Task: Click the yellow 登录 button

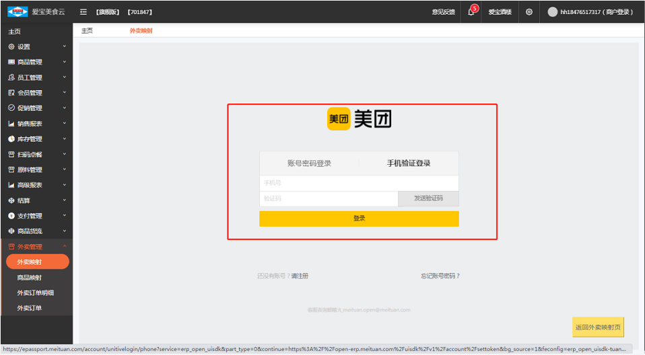Action: tap(359, 219)
